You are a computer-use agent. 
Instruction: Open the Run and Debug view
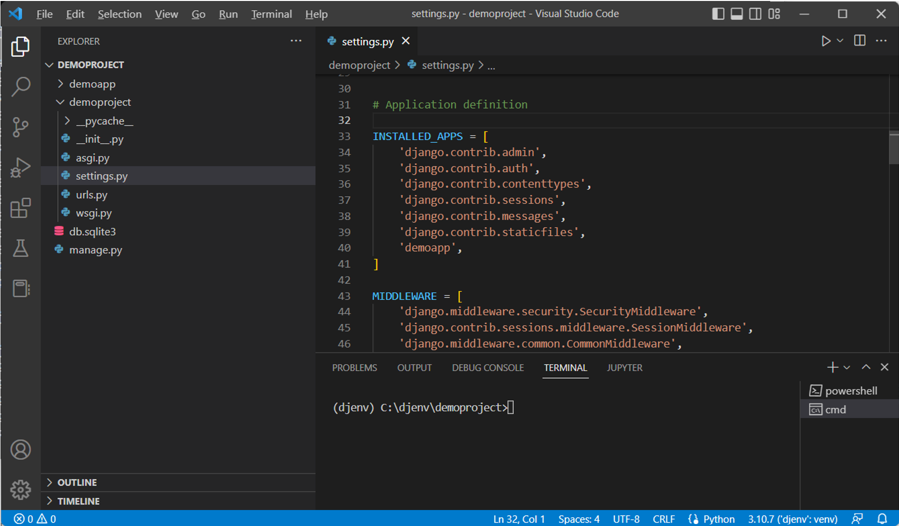[x=20, y=167]
